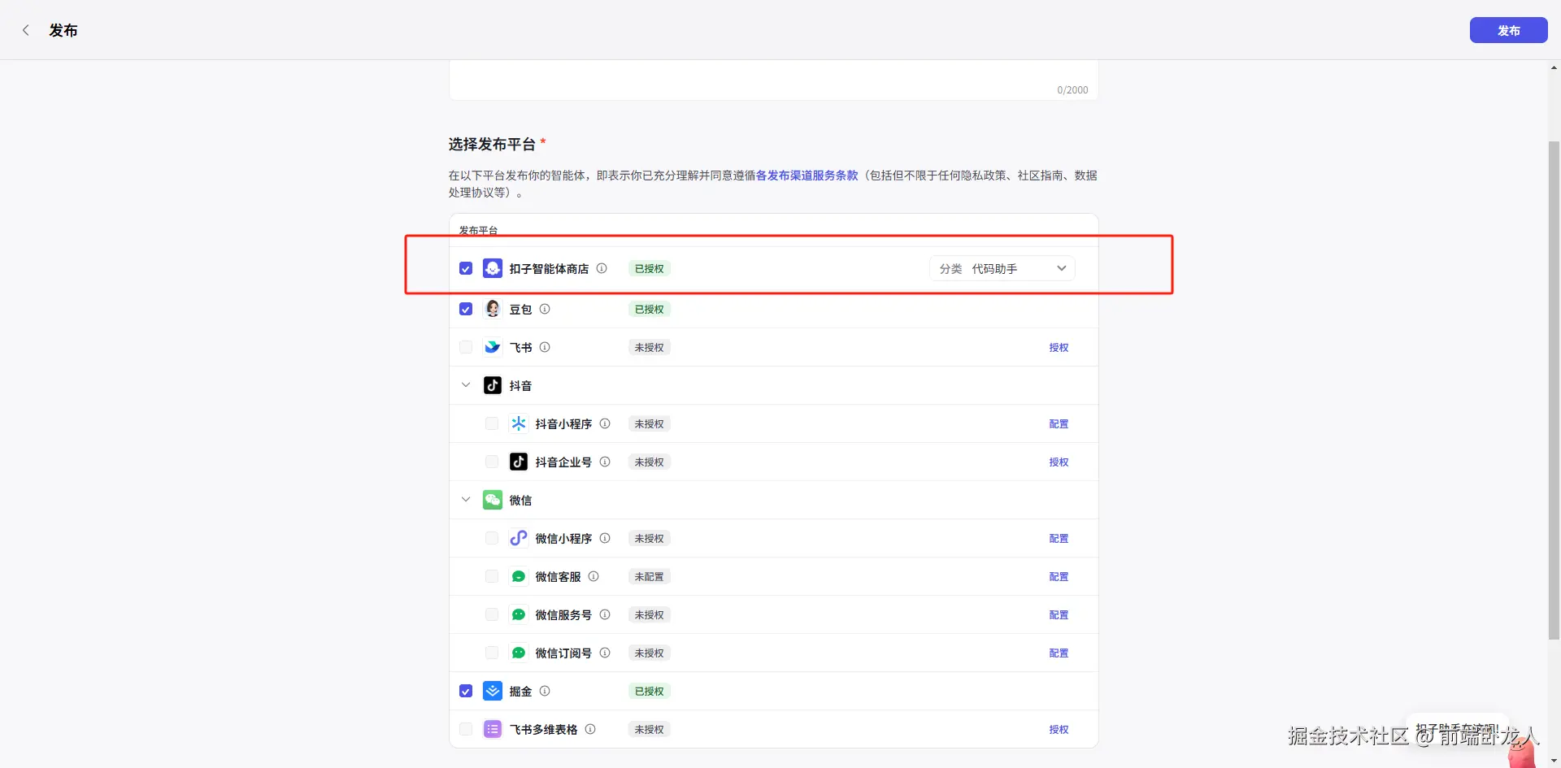Uncheck the 豆包 platform checkbox
Viewport: 1561px width, 768px height.
pyautogui.click(x=466, y=309)
